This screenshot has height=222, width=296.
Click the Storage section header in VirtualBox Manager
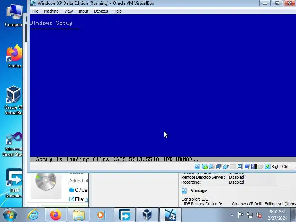[x=199, y=191]
